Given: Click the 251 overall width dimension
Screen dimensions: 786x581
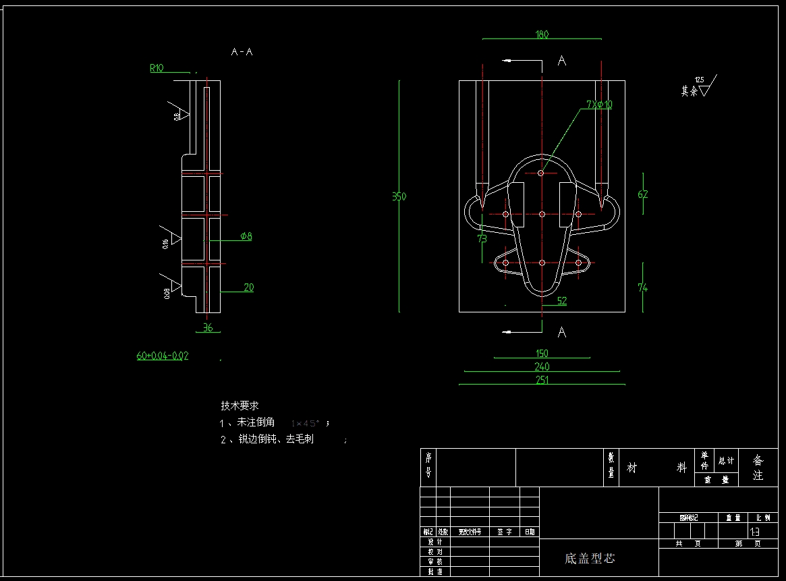Looking at the screenshot, I should (542, 380).
